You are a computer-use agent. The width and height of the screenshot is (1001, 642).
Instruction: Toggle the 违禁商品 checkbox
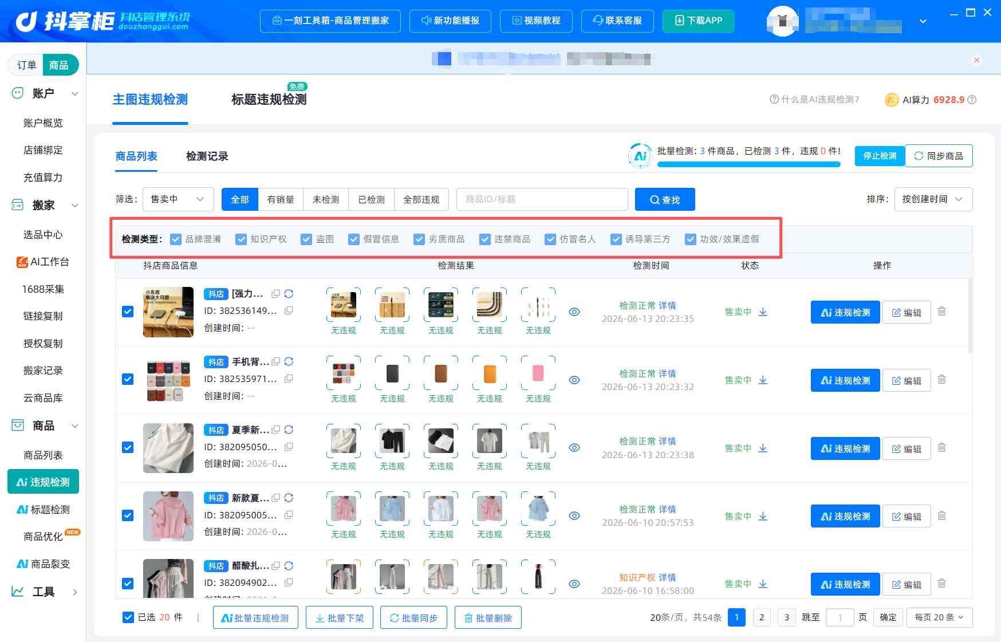click(485, 239)
